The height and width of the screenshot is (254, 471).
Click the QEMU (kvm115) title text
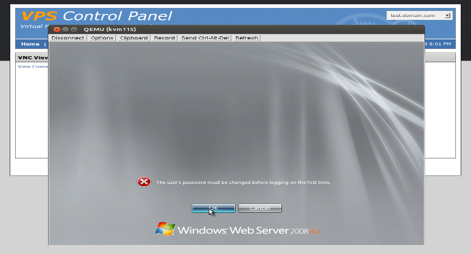(x=110, y=30)
